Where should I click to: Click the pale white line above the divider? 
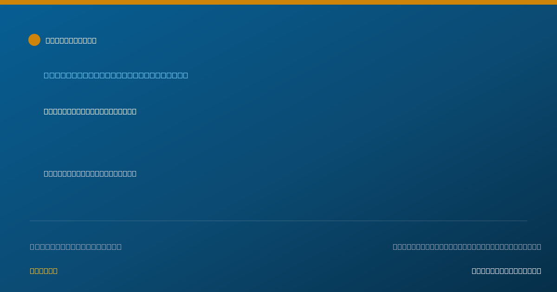(90, 173)
